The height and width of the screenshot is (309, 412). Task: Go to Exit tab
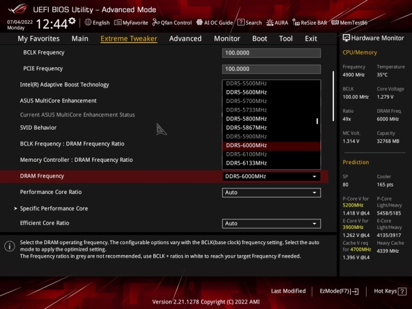tap(311, 39)
